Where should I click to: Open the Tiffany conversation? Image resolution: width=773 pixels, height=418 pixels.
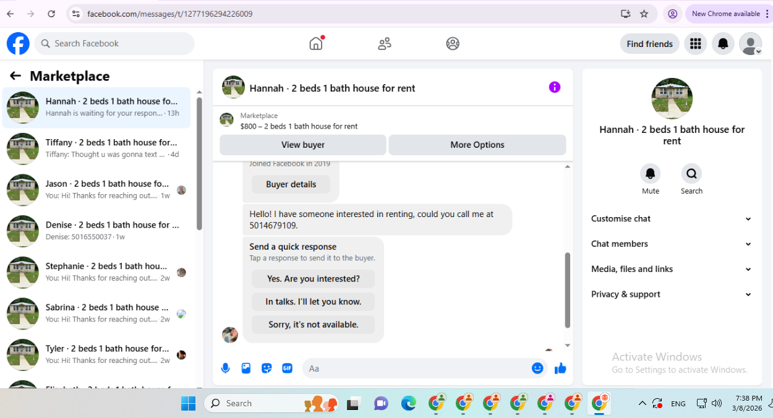96,148
